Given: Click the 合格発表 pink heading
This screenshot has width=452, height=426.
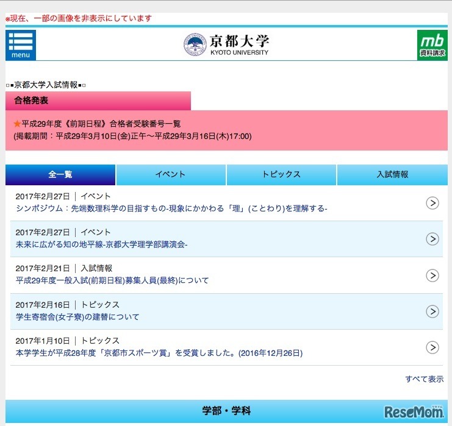Looking at the screenshot, I should click(98, 101).
